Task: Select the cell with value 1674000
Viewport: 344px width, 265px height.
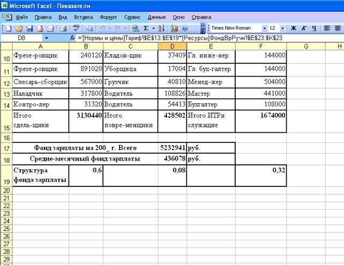Action: [261, 121]
